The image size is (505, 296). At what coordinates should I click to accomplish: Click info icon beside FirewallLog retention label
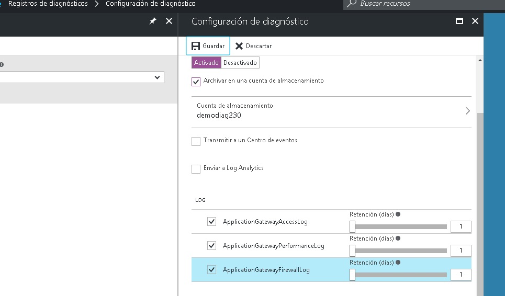click(398, 263)
